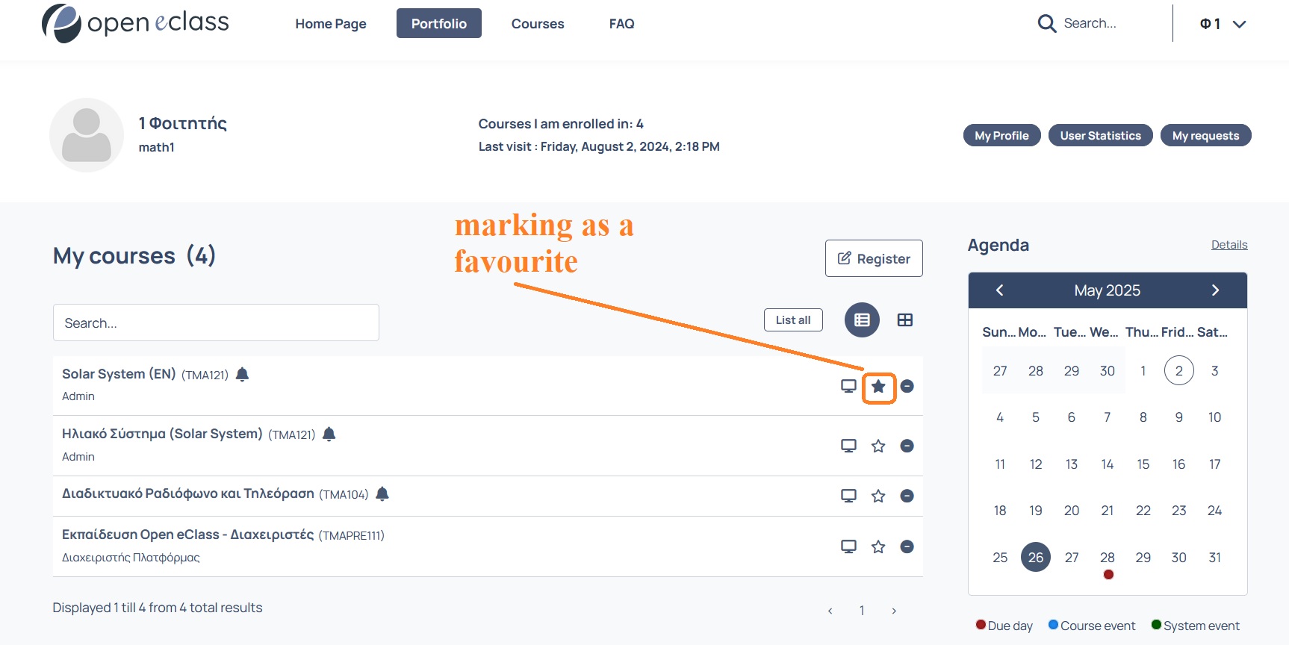Viewport: 1289px width, 645px height.
Task: Open Διαδικτυακό Ραδιόφωνο και Τηλεόραση course link
Action: coord(188,493)
